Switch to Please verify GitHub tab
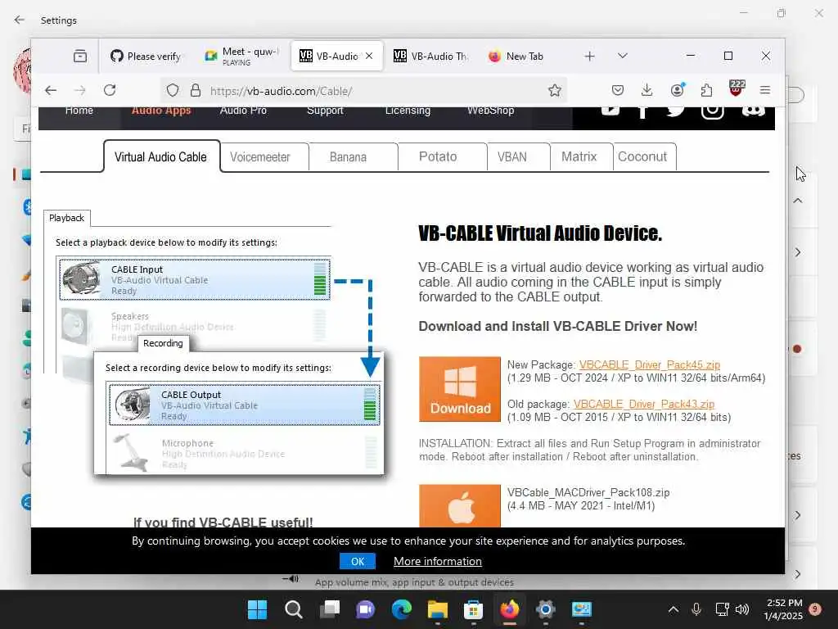The image size is (838, 629). coord(146,57)
